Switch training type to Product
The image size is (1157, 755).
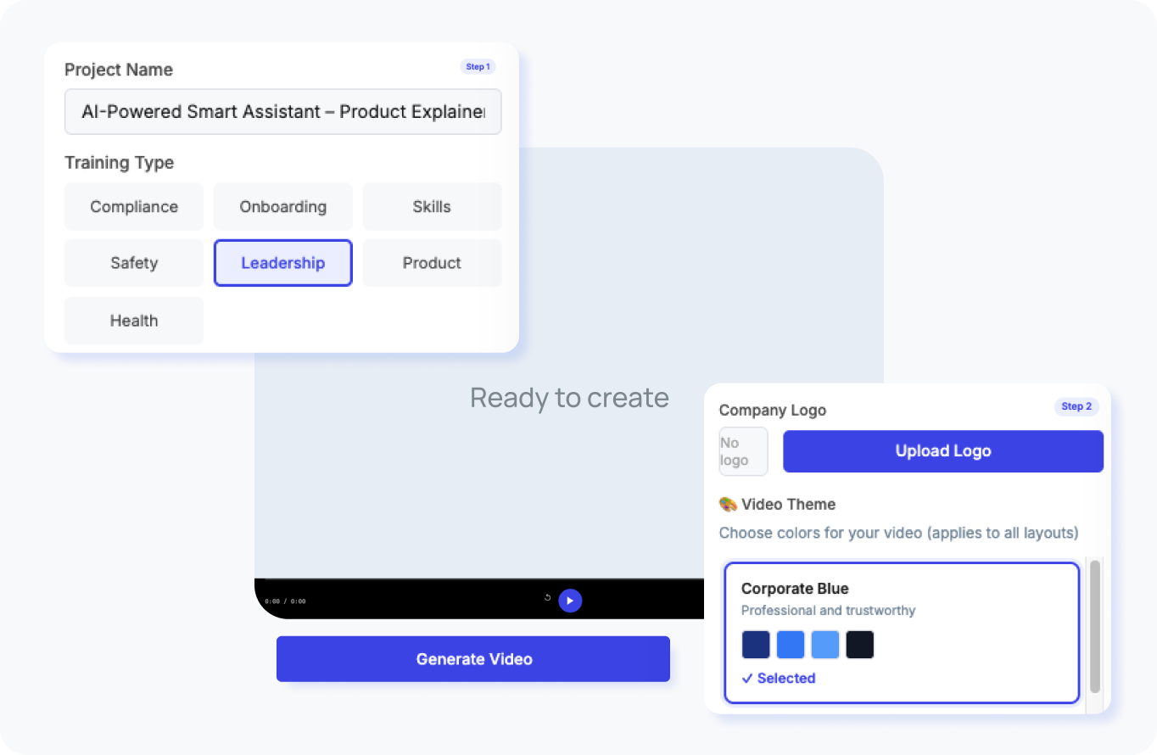(x=432, y=263)
